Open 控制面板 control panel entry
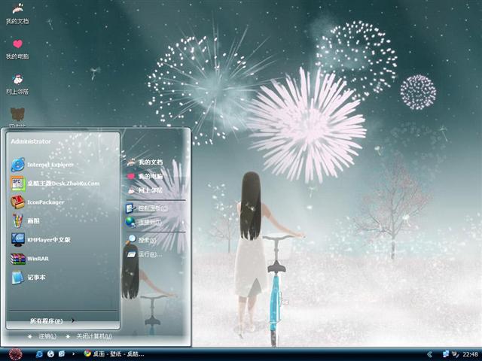Screen dimensions: 482x361 (x=147, y=208)
